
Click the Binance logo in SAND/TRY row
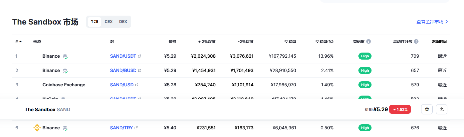click(37, 128)
